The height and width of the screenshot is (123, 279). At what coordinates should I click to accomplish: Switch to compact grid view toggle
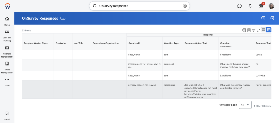point(263,30)
